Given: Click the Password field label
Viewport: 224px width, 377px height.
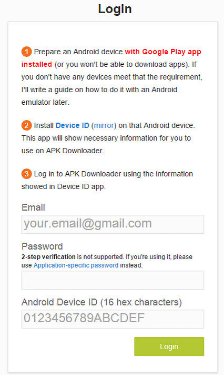Looking at the screenshot, I should (x=42, y=246).
